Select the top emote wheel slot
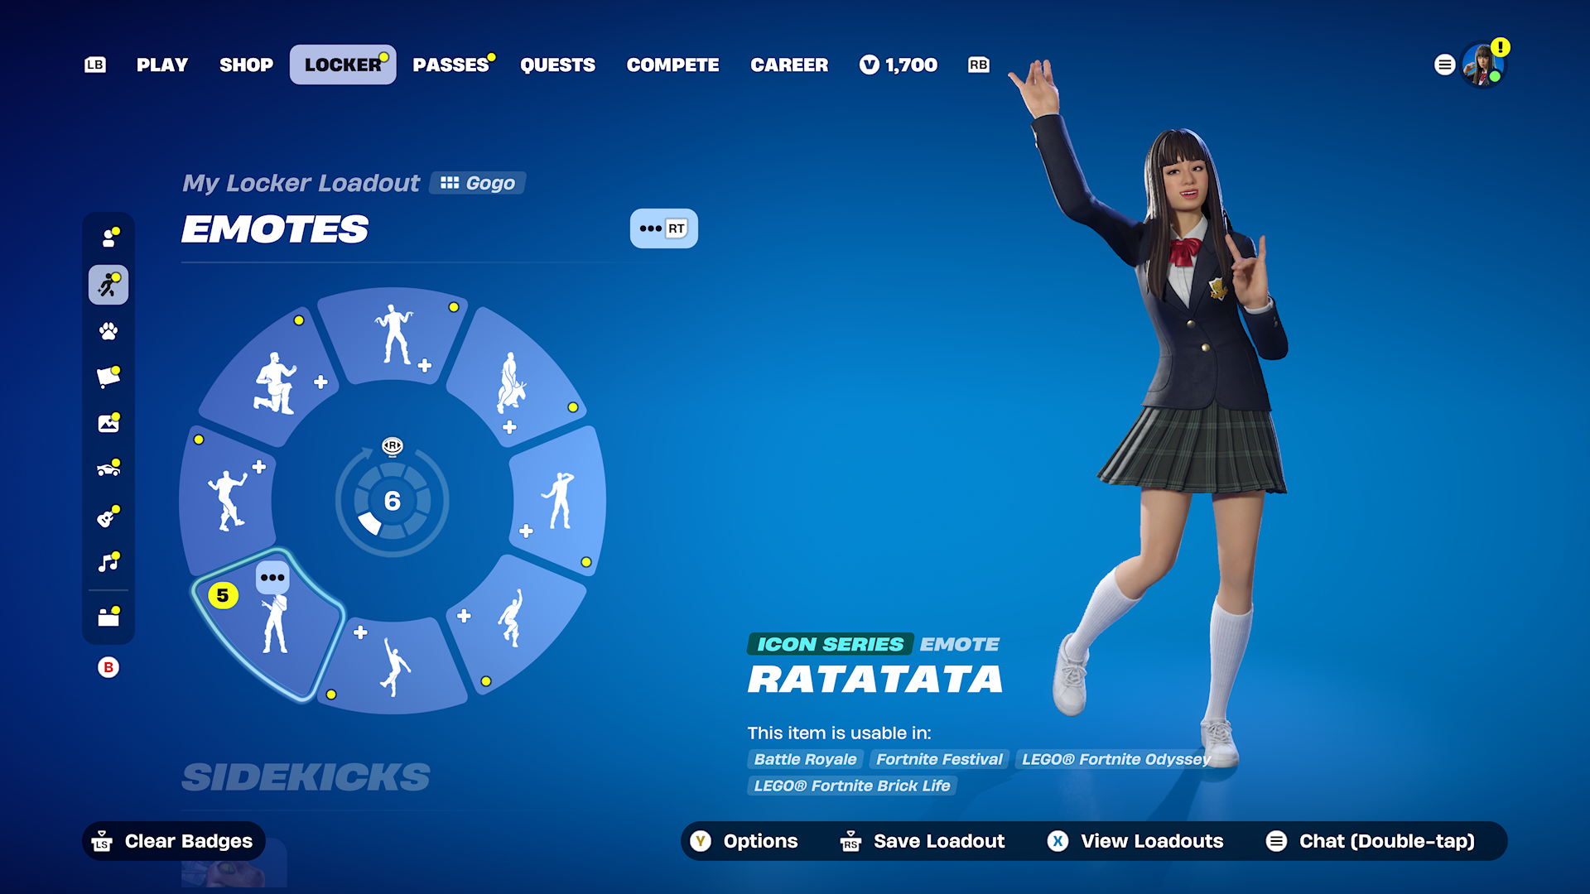 tap(393, 335)
